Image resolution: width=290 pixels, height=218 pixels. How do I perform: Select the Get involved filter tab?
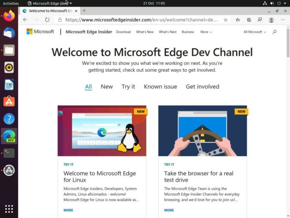[203, 87]
